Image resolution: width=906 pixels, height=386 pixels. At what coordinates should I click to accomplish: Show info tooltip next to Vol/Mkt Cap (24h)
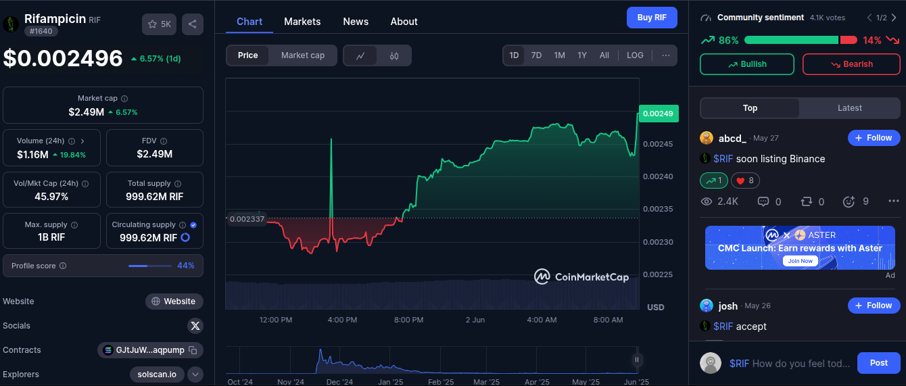point(85,184)
